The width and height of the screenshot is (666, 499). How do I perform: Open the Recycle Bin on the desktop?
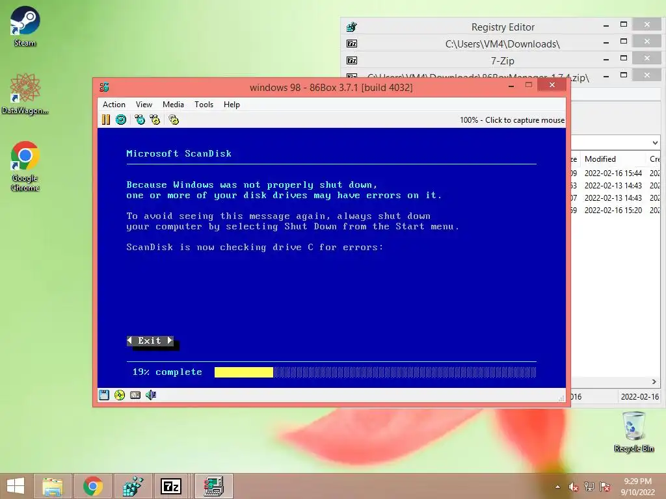(633, 431)
